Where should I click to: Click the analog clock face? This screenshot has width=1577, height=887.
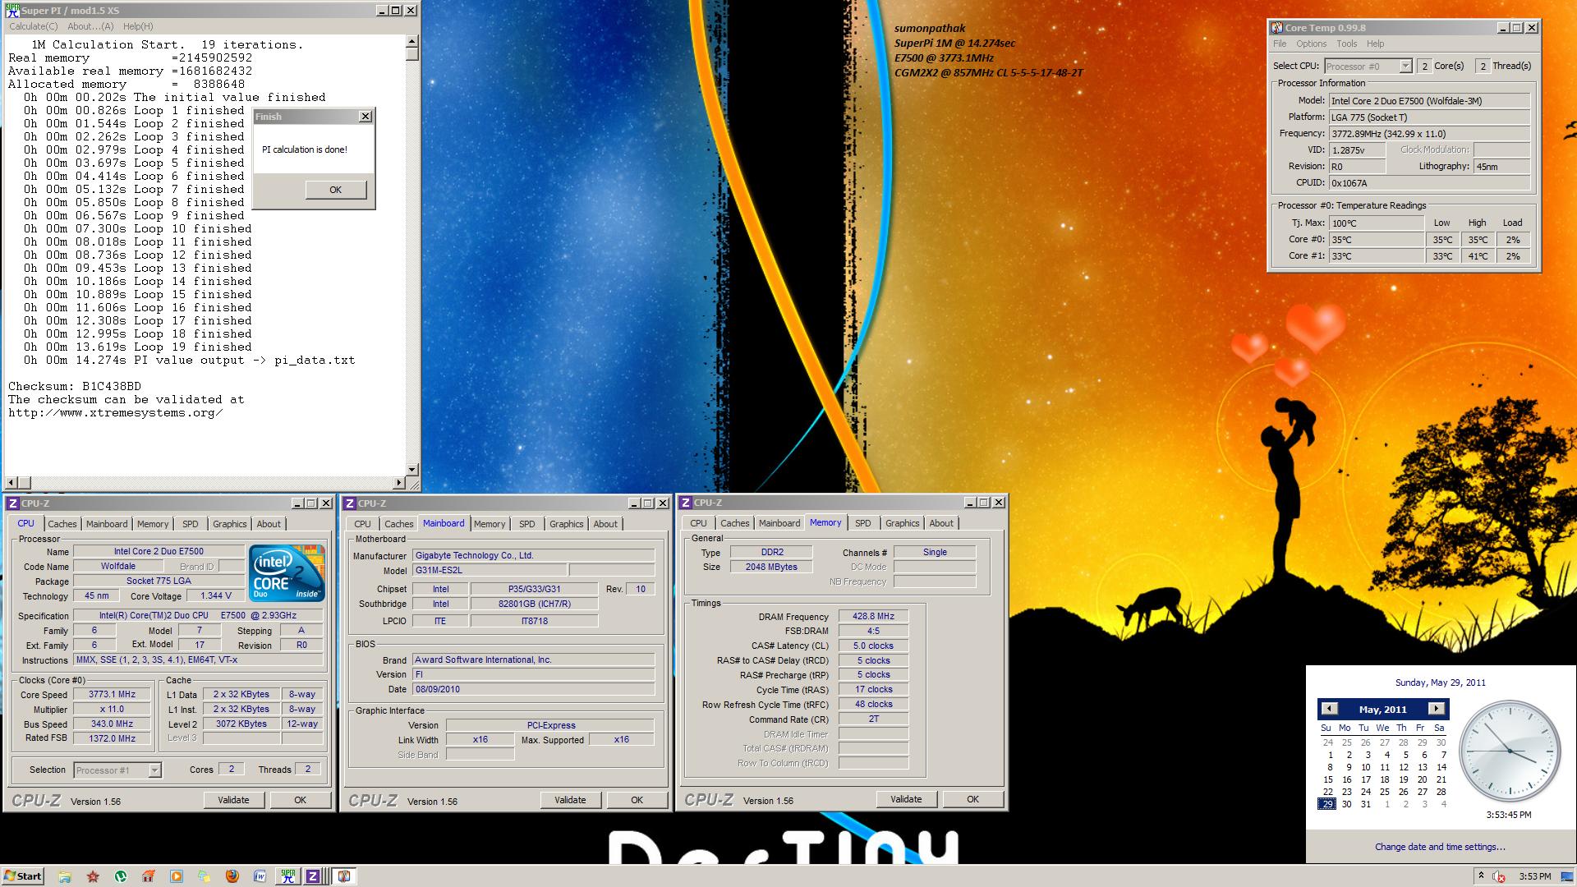click(1509, 751)
